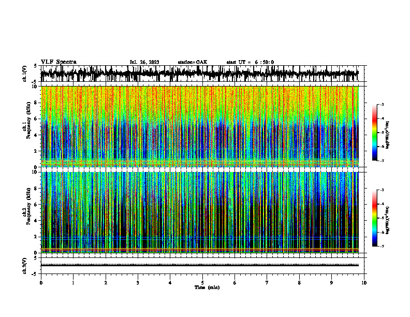This screenshot has height=317, width=410.
Task: Click the -3 label on ch.1 colorbar
Action: point(382,105)
